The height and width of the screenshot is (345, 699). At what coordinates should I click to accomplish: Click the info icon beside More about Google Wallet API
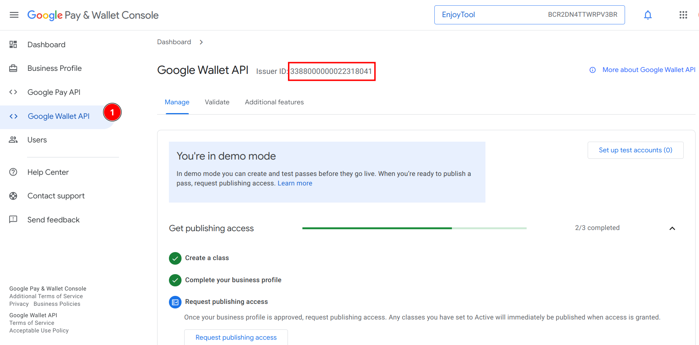click(593, 70)
